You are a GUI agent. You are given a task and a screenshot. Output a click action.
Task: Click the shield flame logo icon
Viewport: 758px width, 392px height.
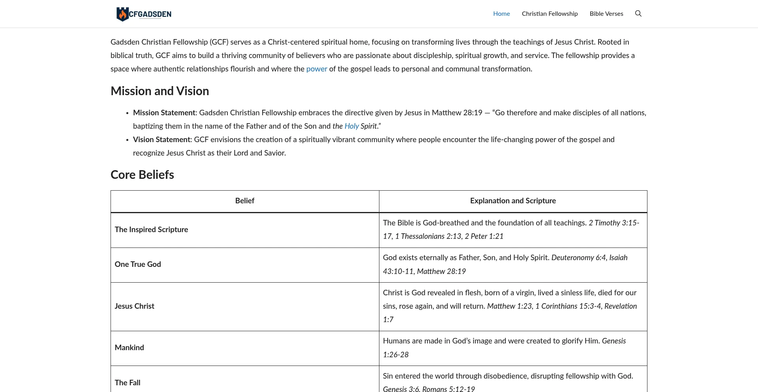122,14
